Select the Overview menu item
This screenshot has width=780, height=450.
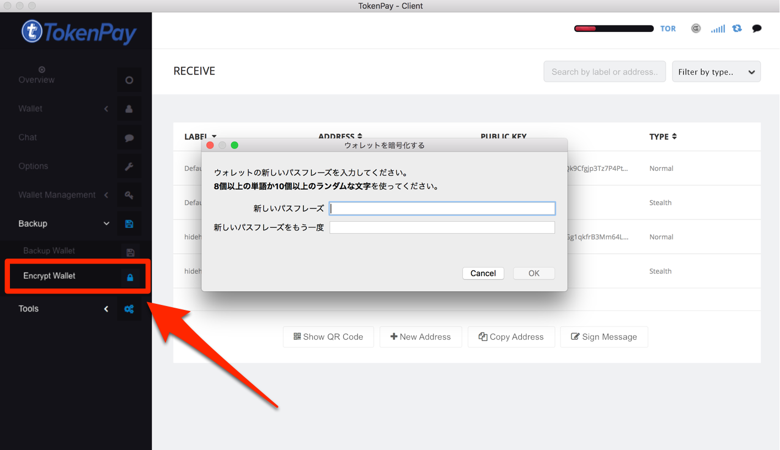(36, 80)
